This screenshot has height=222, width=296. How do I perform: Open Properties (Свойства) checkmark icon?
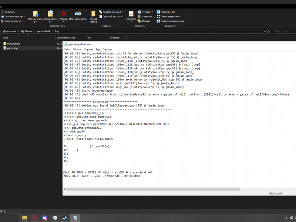click(131, 14)
